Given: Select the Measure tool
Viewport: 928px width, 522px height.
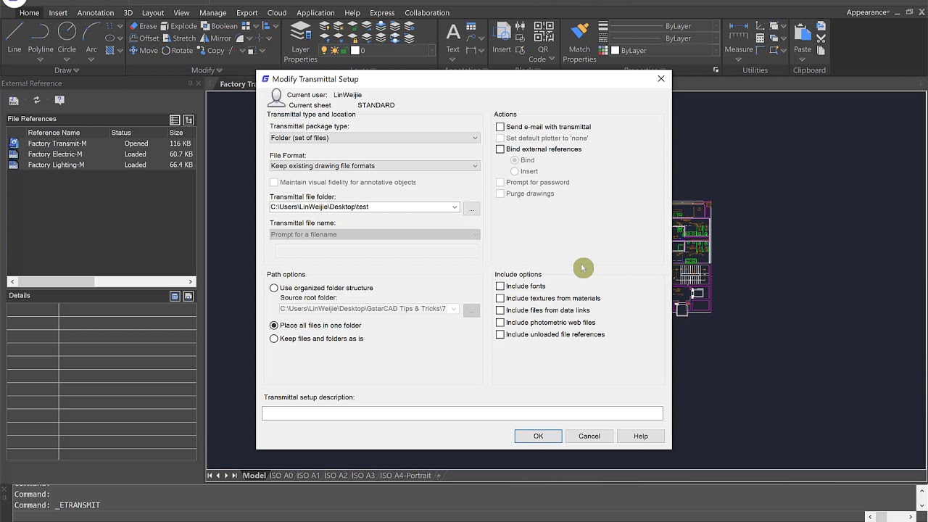Looking at the screenshot, I should [739, 38].
